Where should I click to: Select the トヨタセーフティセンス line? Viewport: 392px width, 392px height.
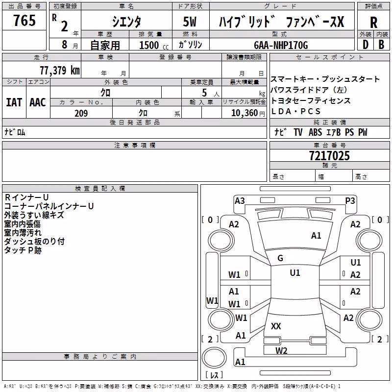pos(311,100)
